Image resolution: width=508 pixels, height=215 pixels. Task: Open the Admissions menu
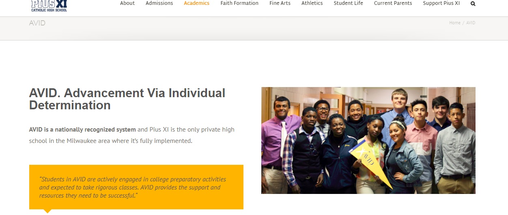(159, 3)
